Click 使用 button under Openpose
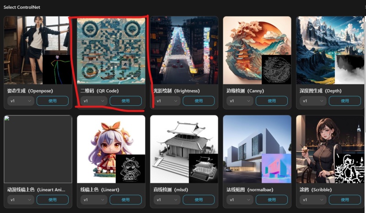The image size is (366, 213). (53, 101)
